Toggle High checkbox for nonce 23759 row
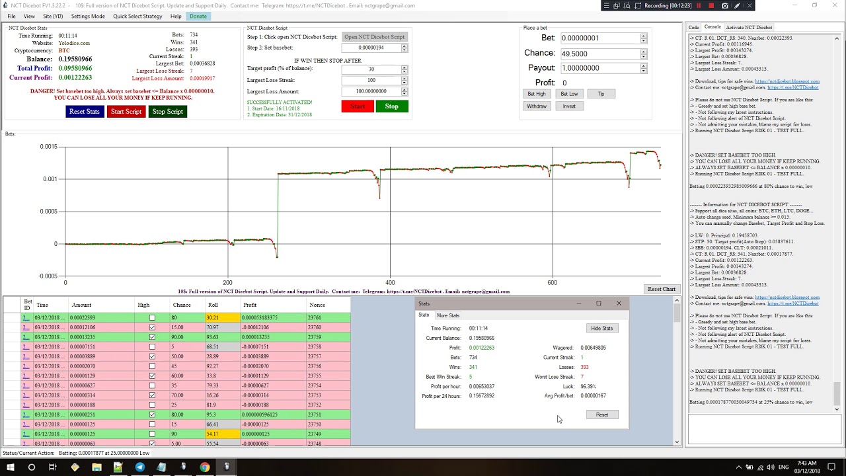The height and width of the screenshot is (476, 846). pyautogui.click(x=152, y=337)
